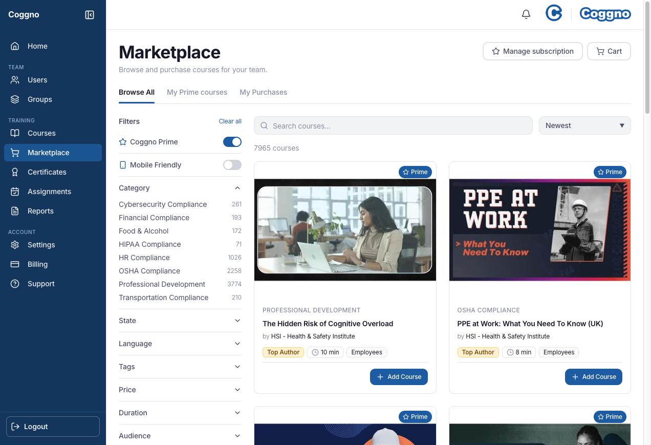Click the page vertical scrollbar

click(647, 56)
